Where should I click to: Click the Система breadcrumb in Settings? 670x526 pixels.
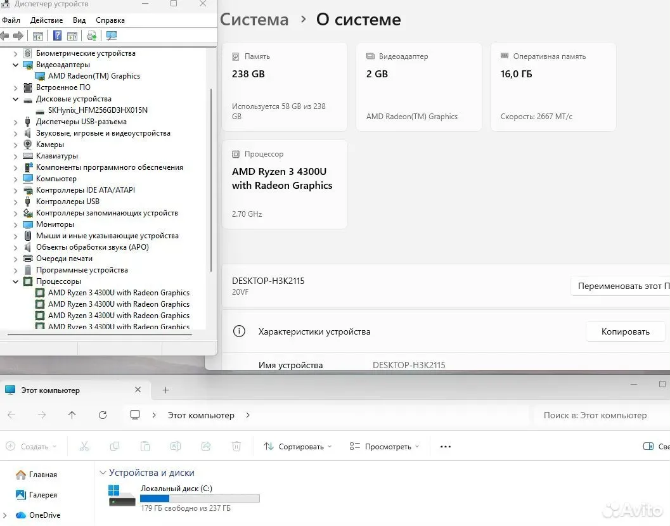[x=254, y=20]
